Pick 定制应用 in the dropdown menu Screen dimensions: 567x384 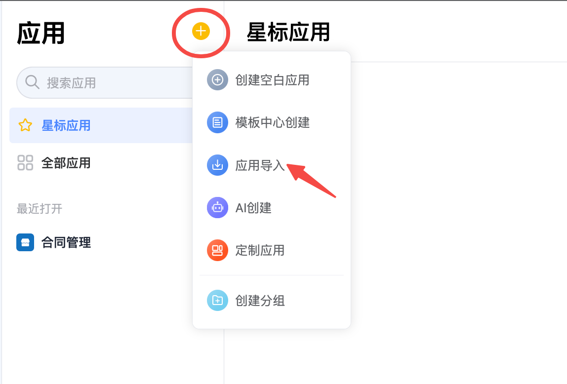click(272, 250)
